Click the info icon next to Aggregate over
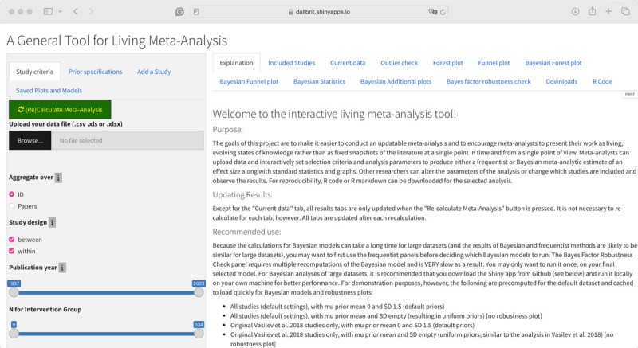 point(59,178)
